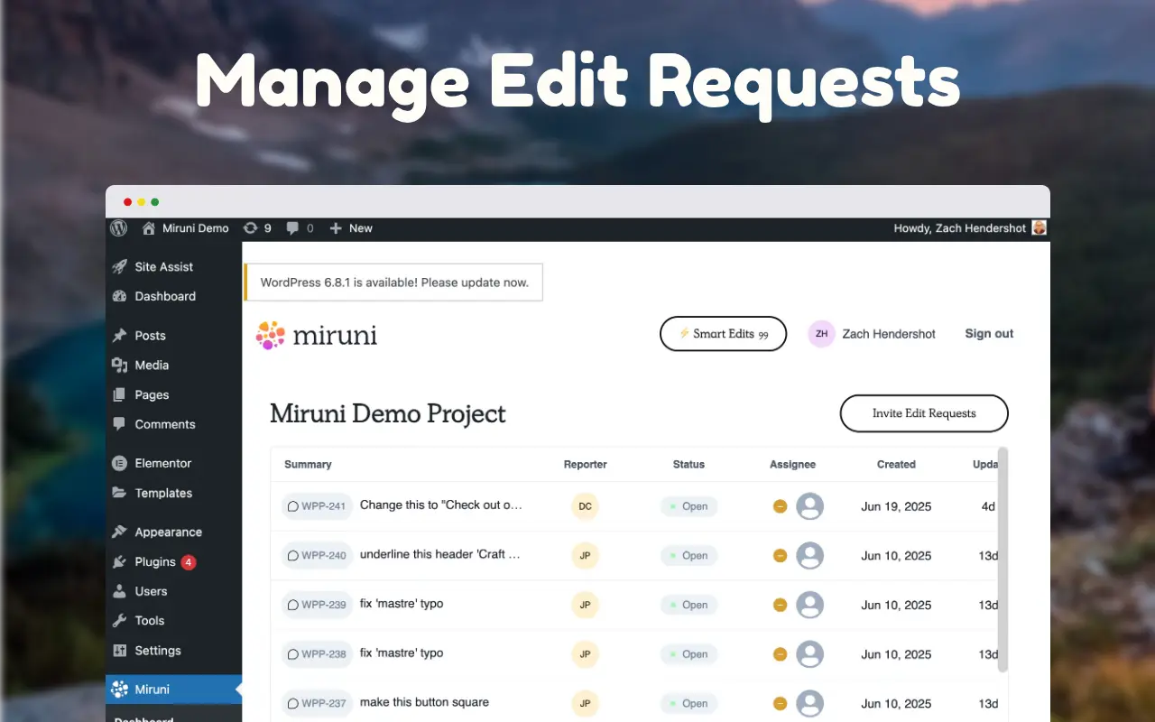Open ticket WPP-238
Viewport: 1155px width, 722px height.
tap(316, 654)
